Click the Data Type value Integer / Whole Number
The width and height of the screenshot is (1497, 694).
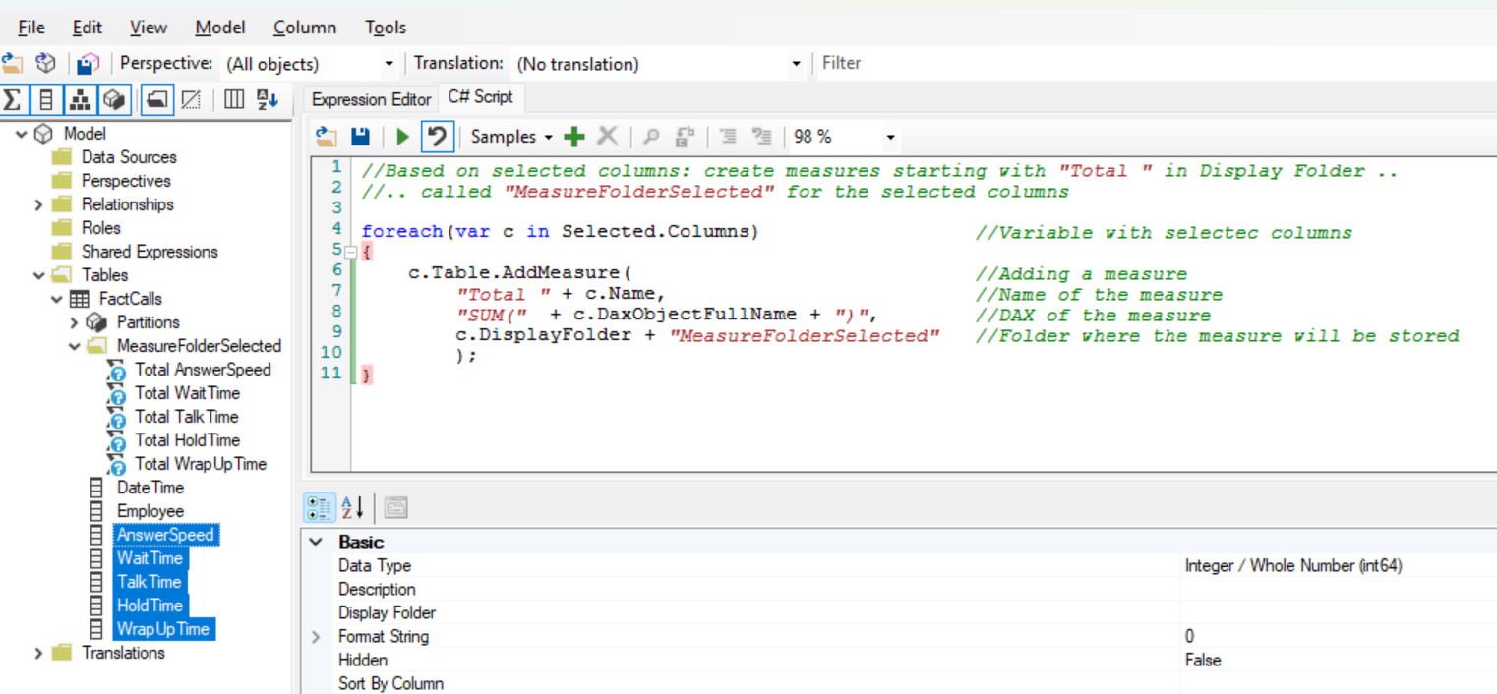point(1293,566)
